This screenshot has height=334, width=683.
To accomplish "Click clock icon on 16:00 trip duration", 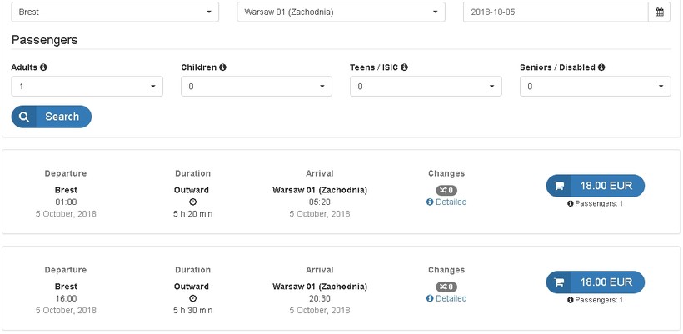I will click(192, 298).
